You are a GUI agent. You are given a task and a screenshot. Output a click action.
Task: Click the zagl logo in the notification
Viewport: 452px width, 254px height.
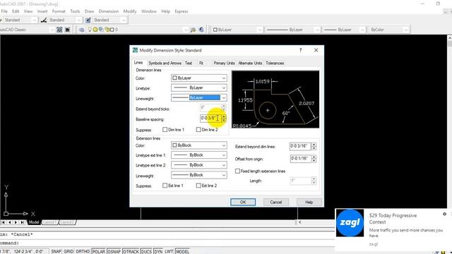[x=350, y=223]
